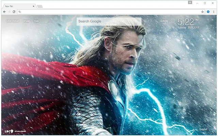Viewport: 218px width, 136px height.
Task: Click the LBC9 HD Wallpapers logo
Action: [15, 131]
